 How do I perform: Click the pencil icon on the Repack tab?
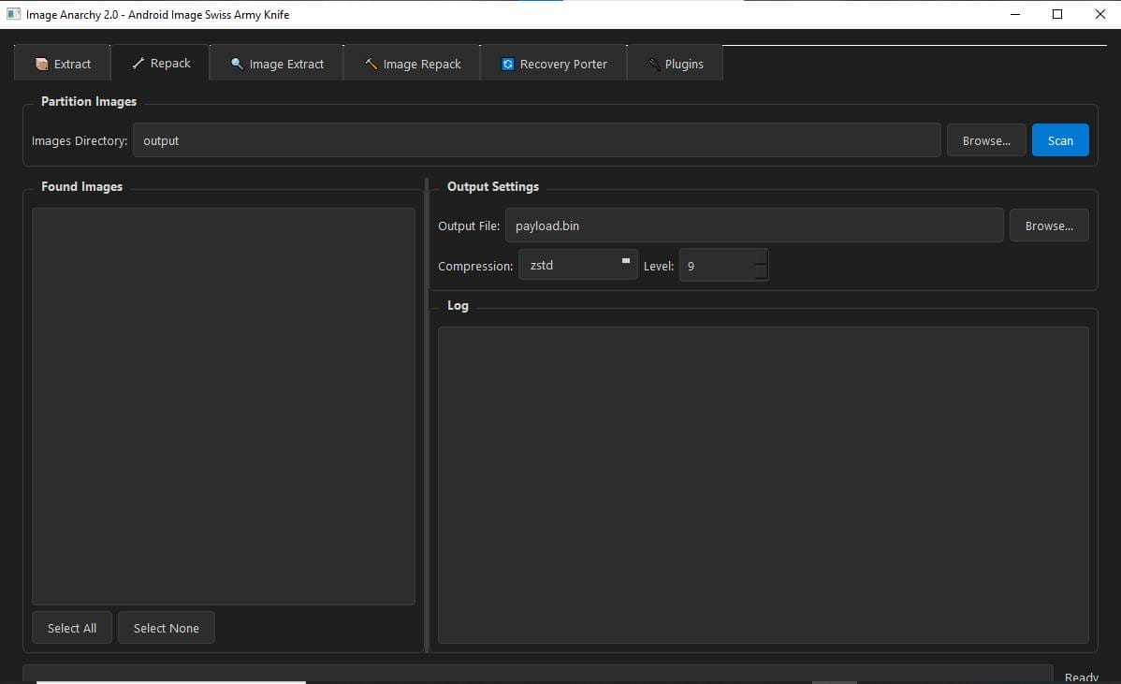click(x=139, y=63)
